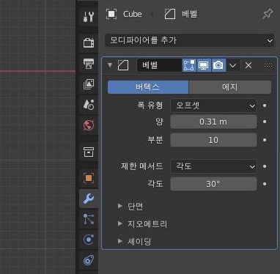Image resolution: width=280 pixels, height=274 pixels.
Task: Click animate dot beside 양 value
Action: coord(265,122)
